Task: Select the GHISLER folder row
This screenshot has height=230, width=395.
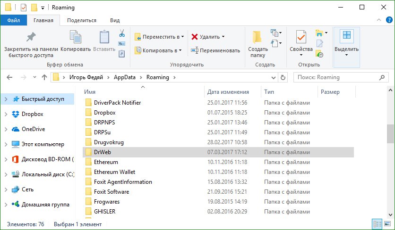Action: point(218,212)
